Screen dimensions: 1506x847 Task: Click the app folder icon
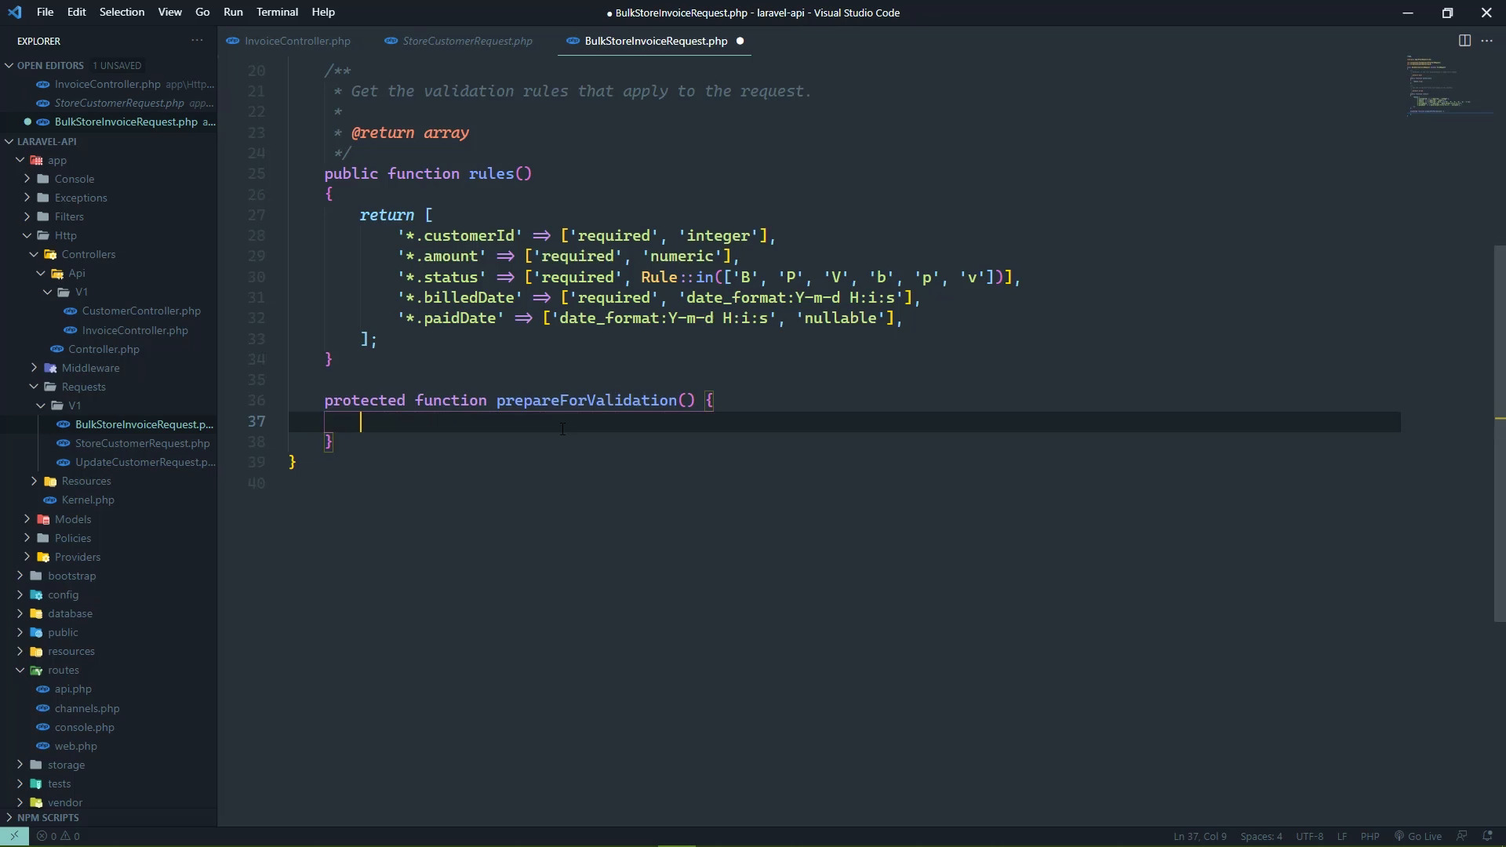(36, 160)
